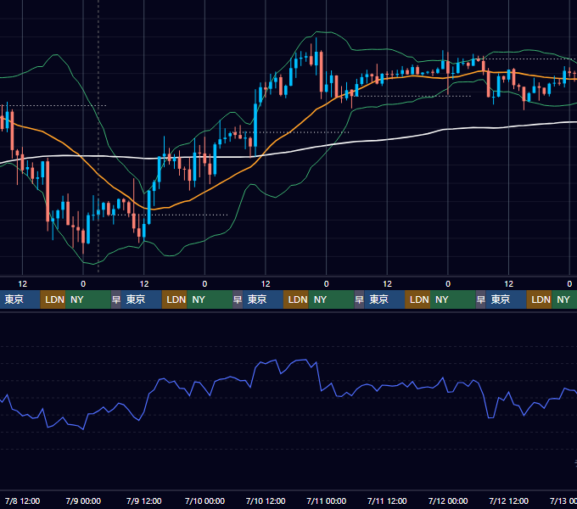This screenshot has width=577, height=509.
Task: Select the LDN session block on 7/10
Action: [x=296, y=299]
